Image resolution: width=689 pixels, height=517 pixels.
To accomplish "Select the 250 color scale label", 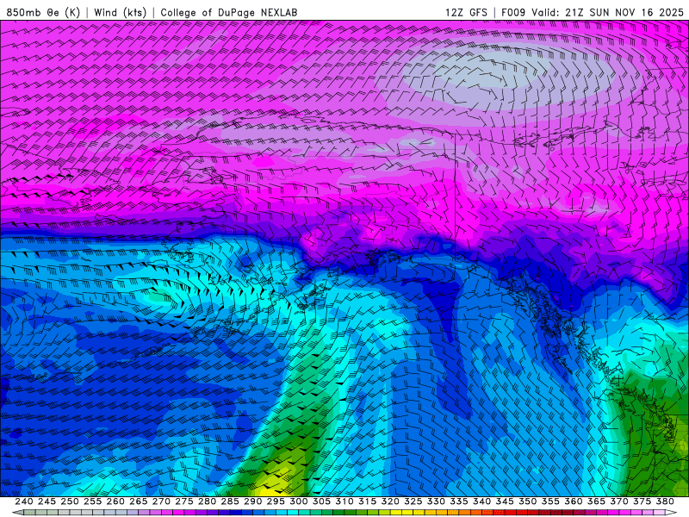I will tap(70, 501).
